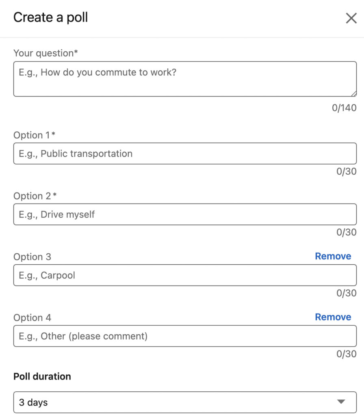Click the "Your question*" label
The height and width of the screenshot is (417, 364).
tap(45, 53)
